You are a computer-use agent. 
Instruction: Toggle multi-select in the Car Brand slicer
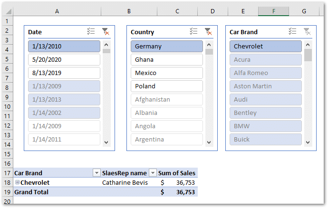(x=292, y=32)
